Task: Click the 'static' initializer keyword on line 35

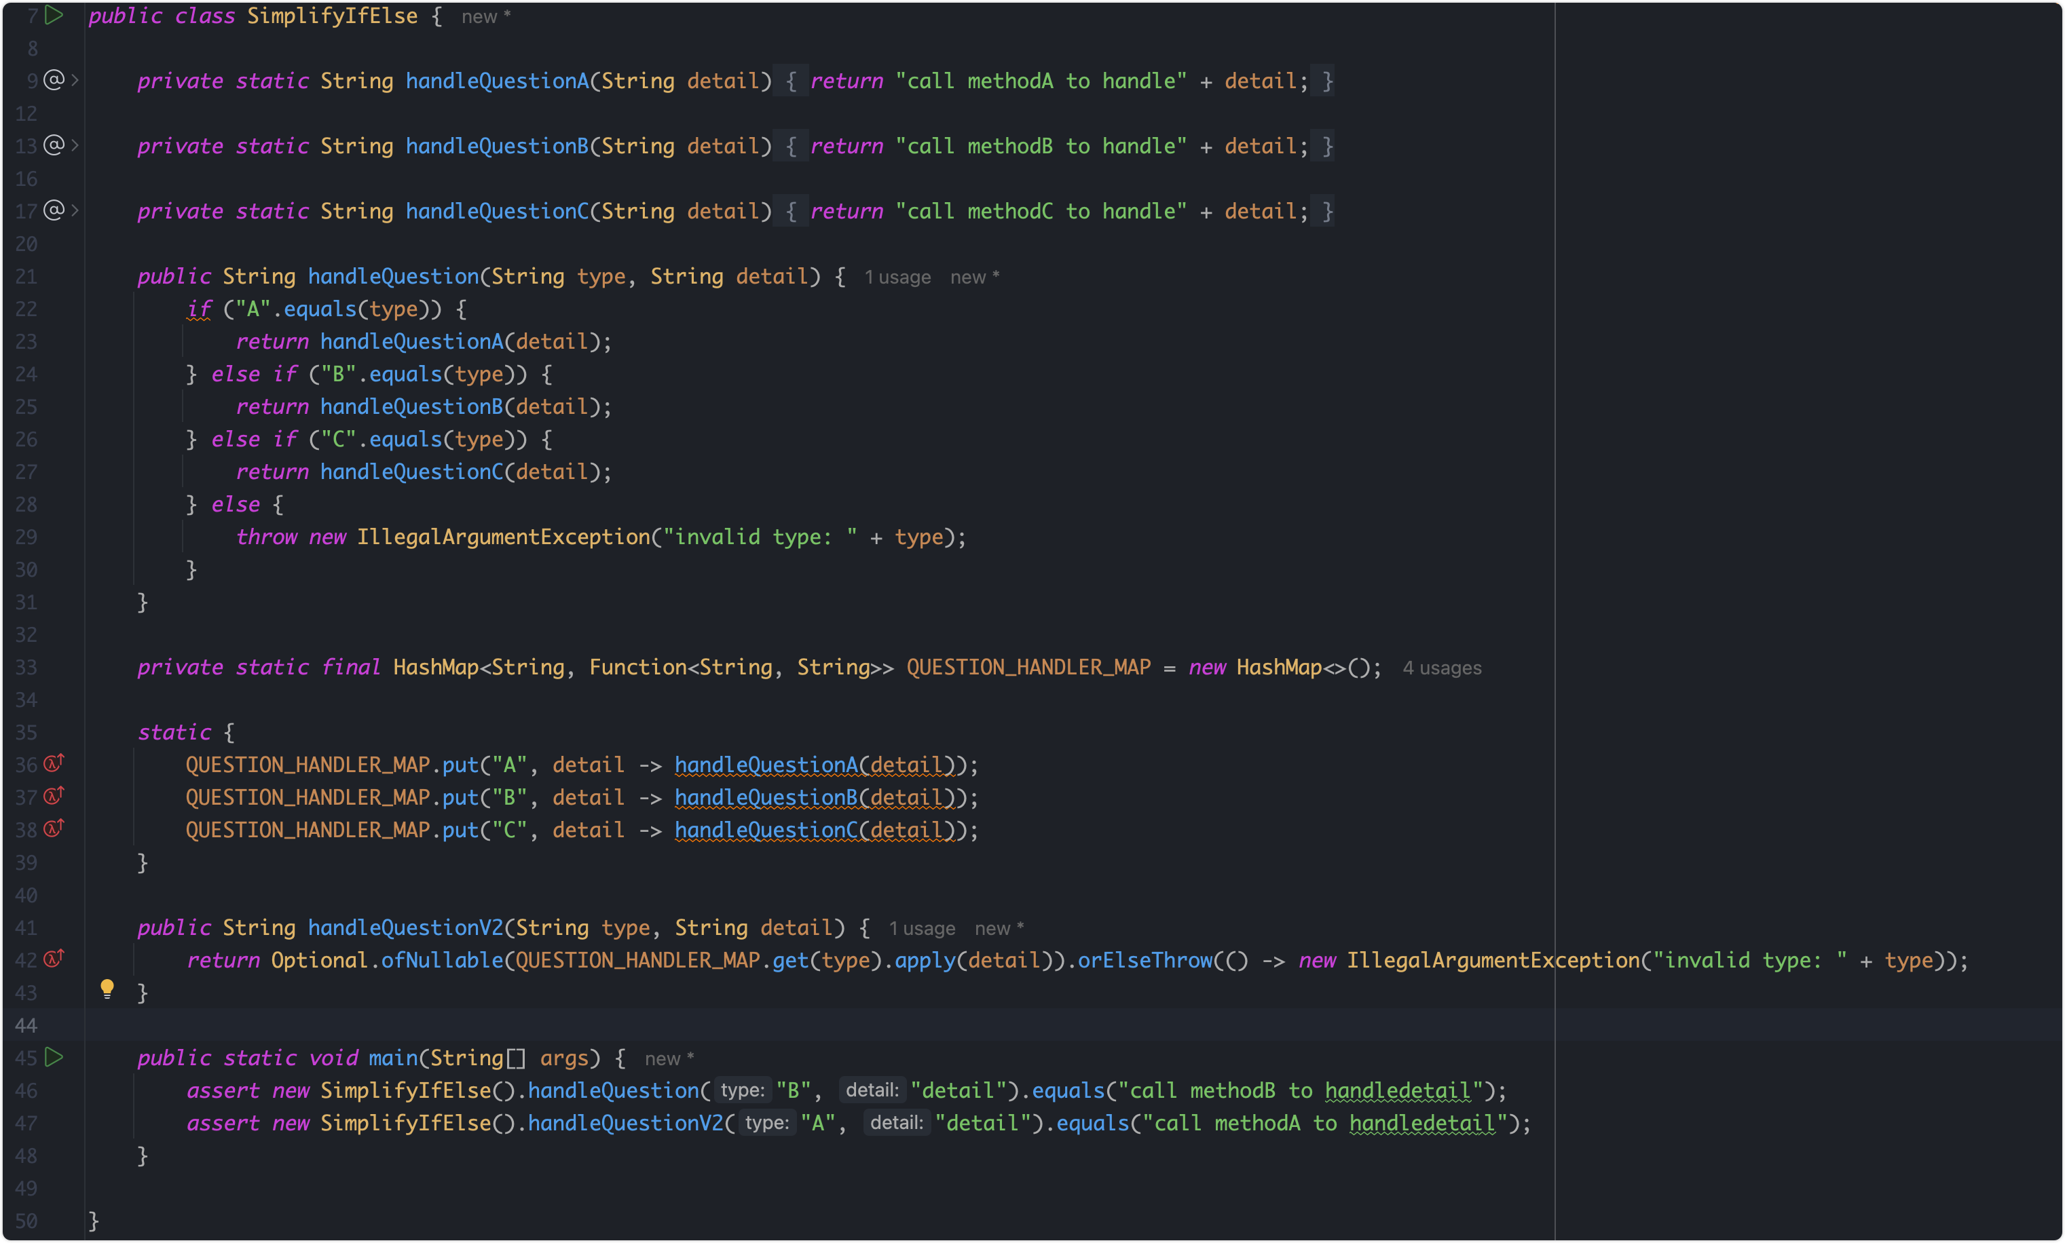Action: 174,733
